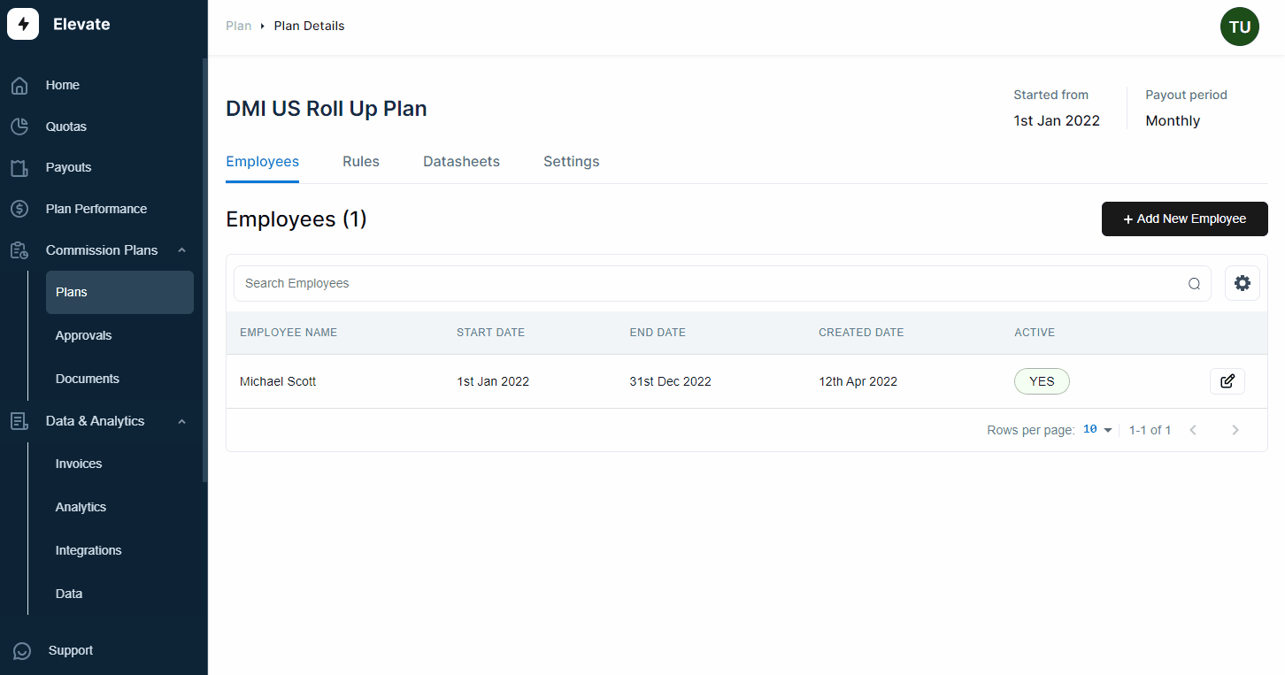
Task: Toggle the YES active badge
Action: 1042,381
